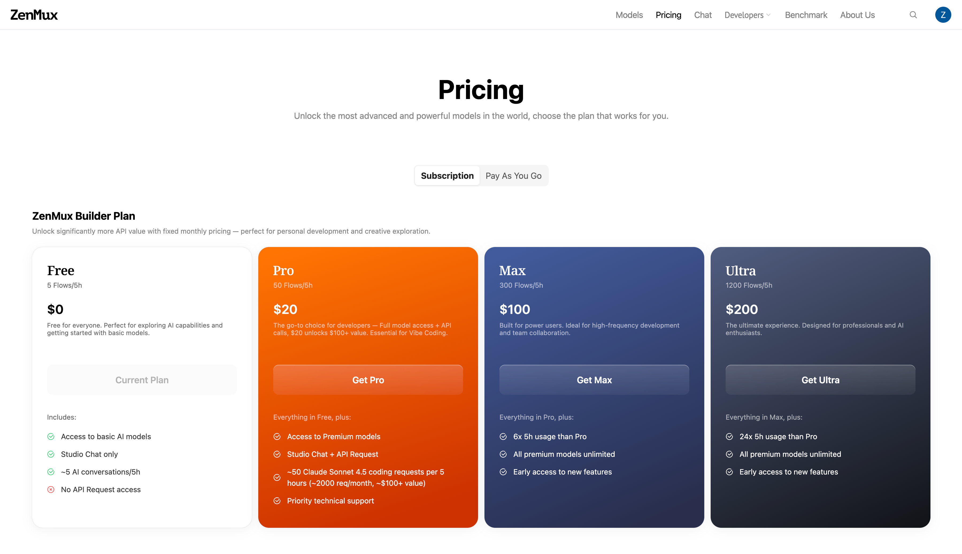Click the Current Plan button on Free tier
Image resolution: width=962 pixels, height=554 pixels.
[x=141, y=379]
